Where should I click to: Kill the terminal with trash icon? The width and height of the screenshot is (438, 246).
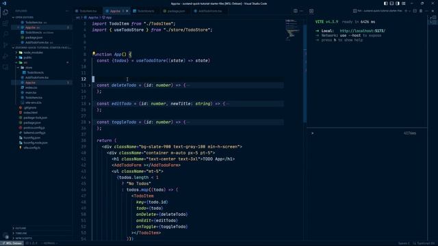click(x=421, y=11)
